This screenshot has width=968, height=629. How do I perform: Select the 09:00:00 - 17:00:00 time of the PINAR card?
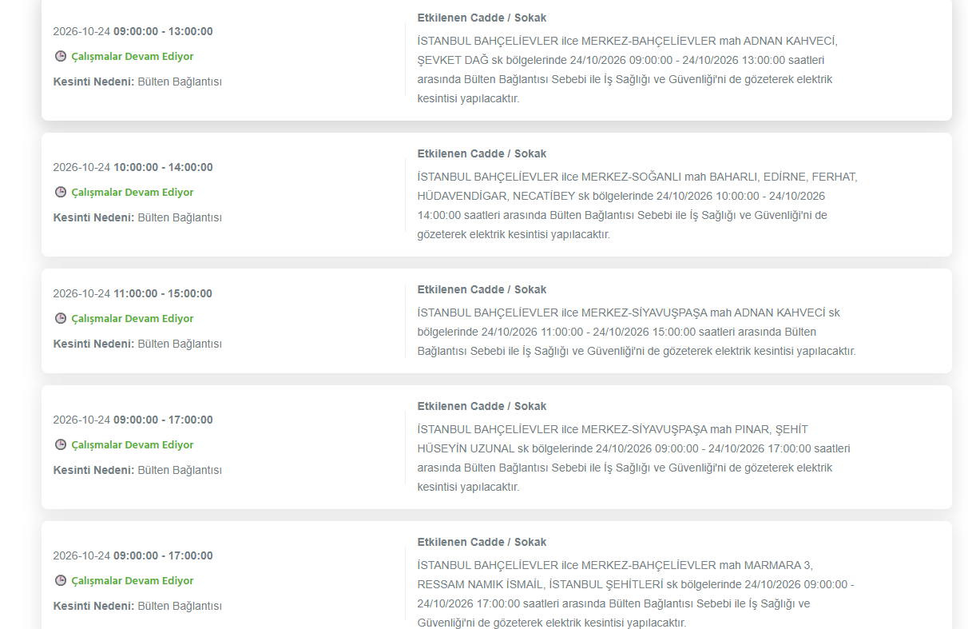coord(163,420)
